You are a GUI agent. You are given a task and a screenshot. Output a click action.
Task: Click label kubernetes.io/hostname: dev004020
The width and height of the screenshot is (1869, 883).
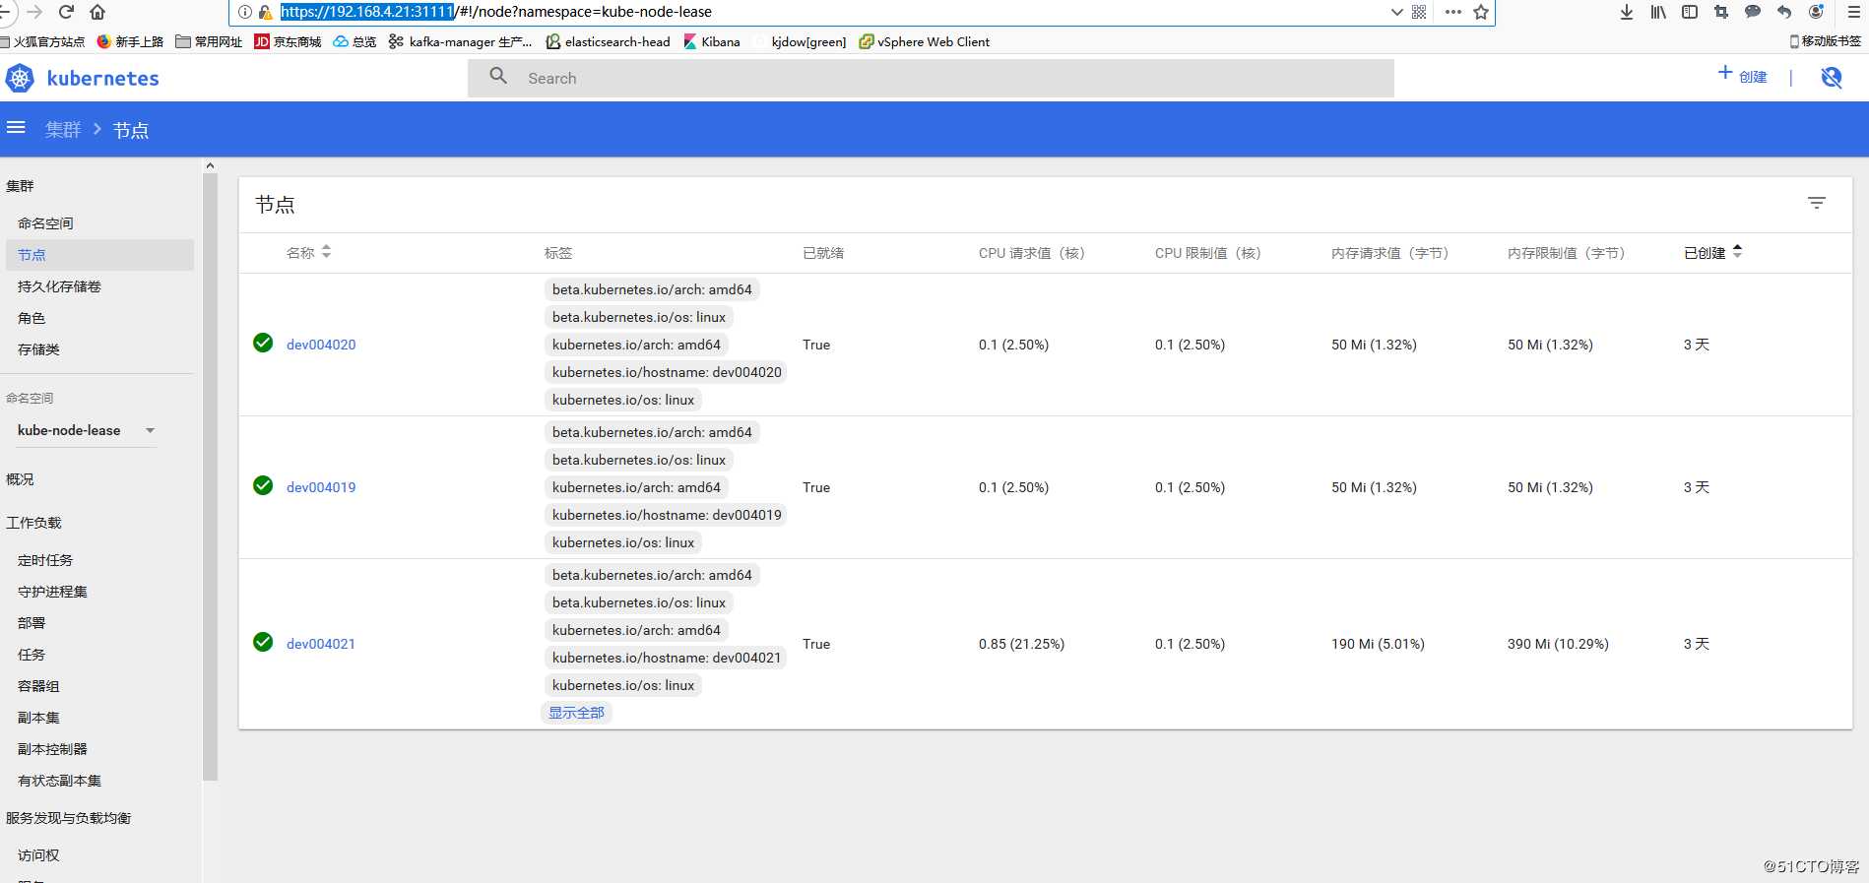coord(667,372)
